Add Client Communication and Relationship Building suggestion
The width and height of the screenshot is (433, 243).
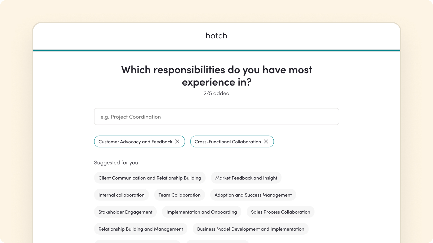pyautogui.click(x=150, y=178)
